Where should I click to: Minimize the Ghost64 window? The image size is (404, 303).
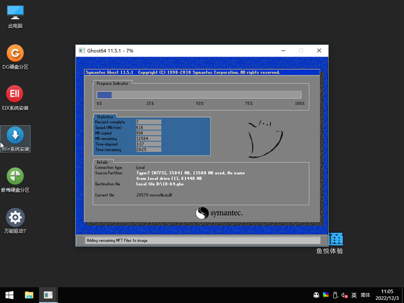(x=283, y=51)
